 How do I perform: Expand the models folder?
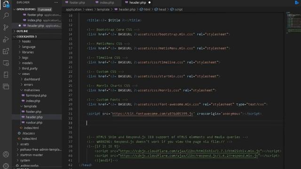tap(27, 63)
